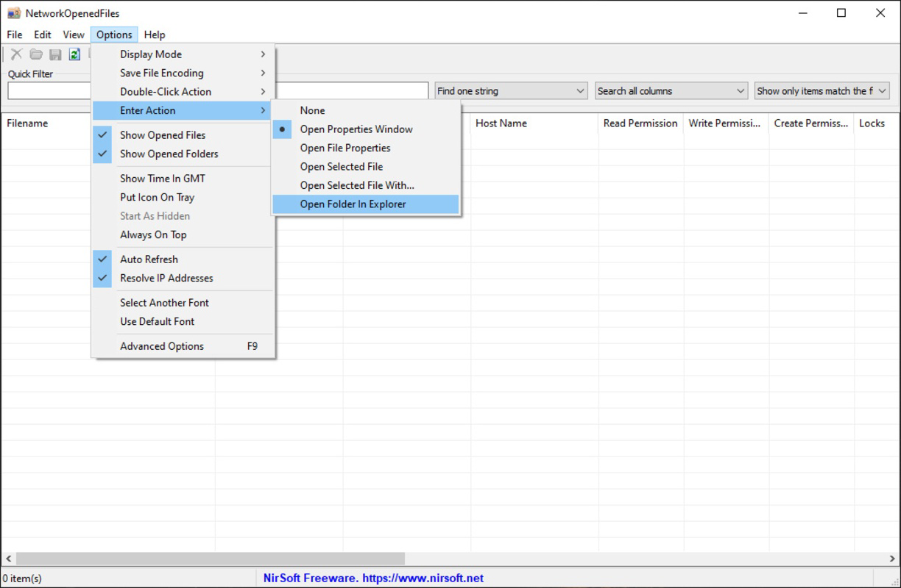Select Open Properties Window enter action
Viewport: 901px width, 588px height.
(365, 129)
